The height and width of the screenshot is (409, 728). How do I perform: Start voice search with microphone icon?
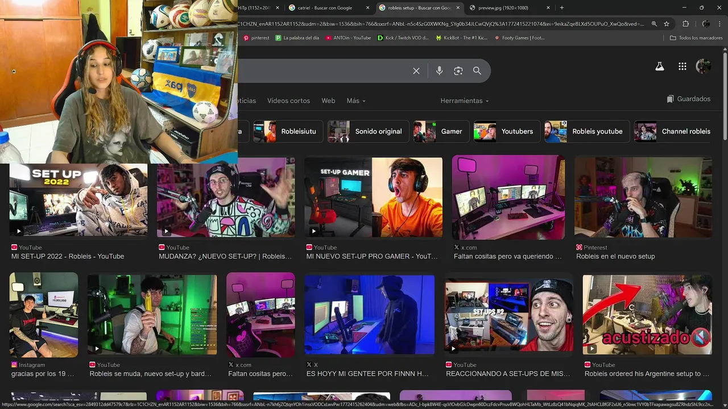point(439,71)
